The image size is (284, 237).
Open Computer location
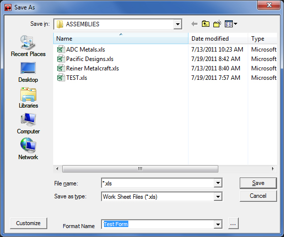point(28,123)
